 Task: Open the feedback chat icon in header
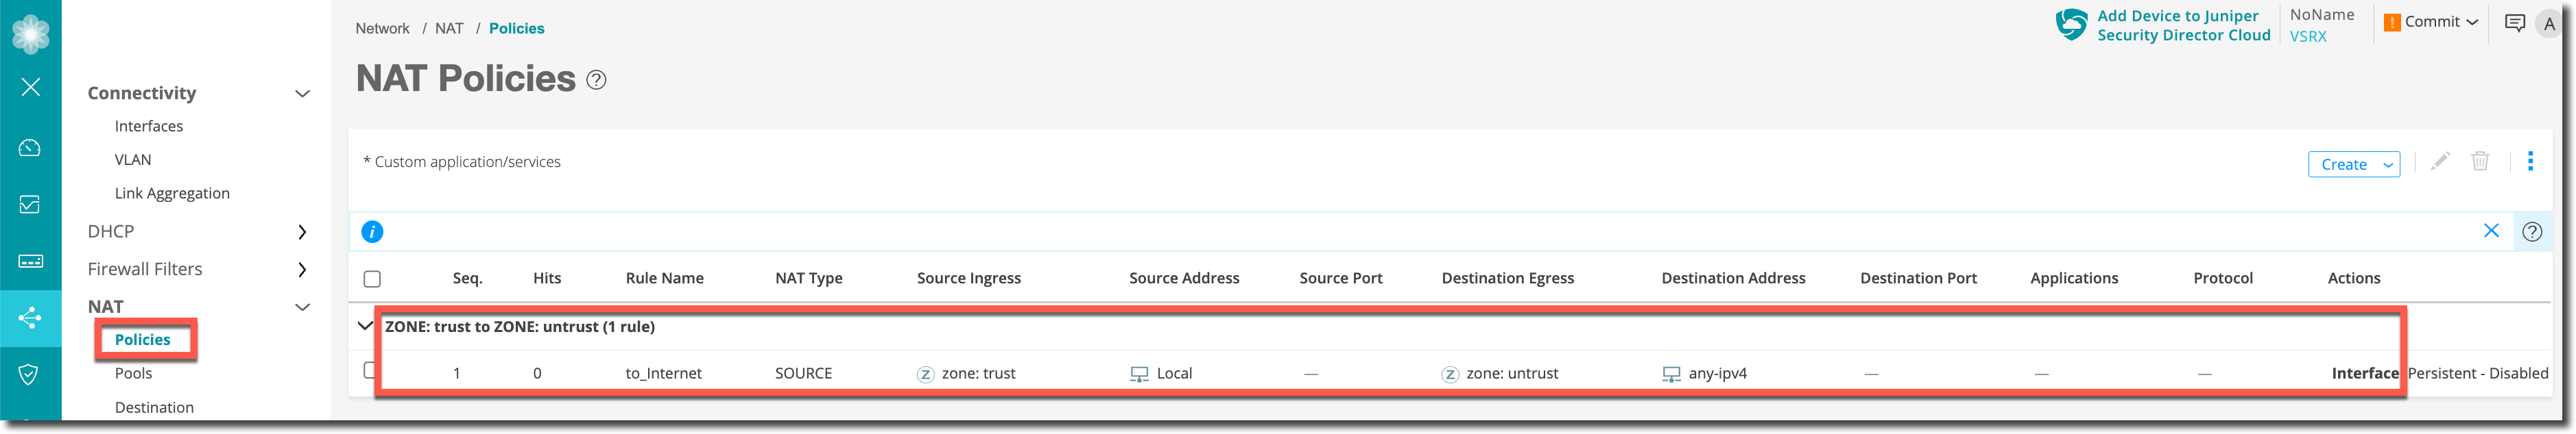(2514, 23)
